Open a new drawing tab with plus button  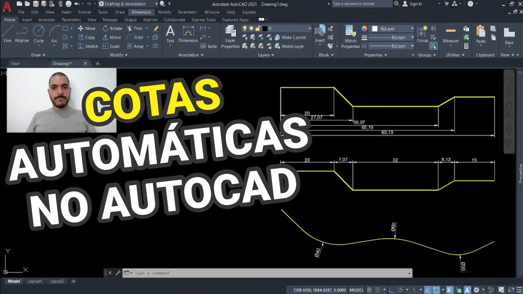coord(97,64)
